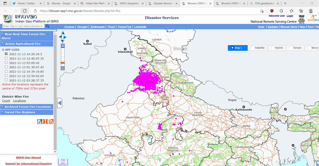Viewport: 319px width, 166px height.
Task: Switch to the EOP_geophysical tab
Action: (x=264, y=3)
